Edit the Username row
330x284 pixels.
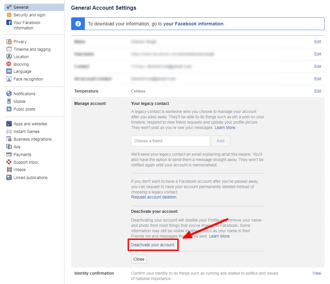318,54
